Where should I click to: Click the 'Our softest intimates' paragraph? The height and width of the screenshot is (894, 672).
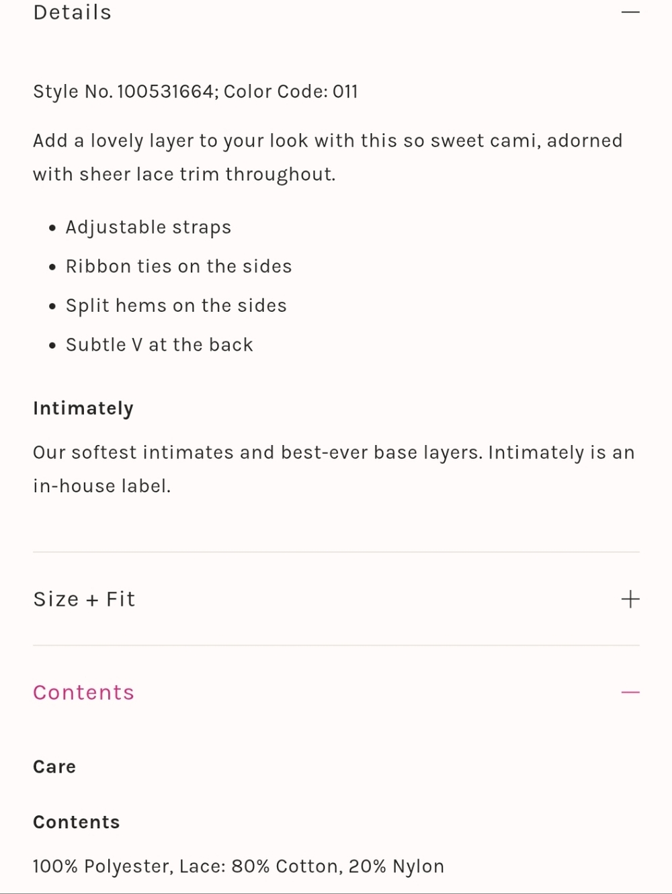333,452
